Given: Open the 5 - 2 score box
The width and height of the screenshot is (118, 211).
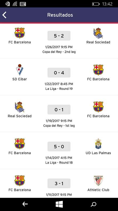Looking at the screenshot, I should pyautogui.click(x=59, y=36).
